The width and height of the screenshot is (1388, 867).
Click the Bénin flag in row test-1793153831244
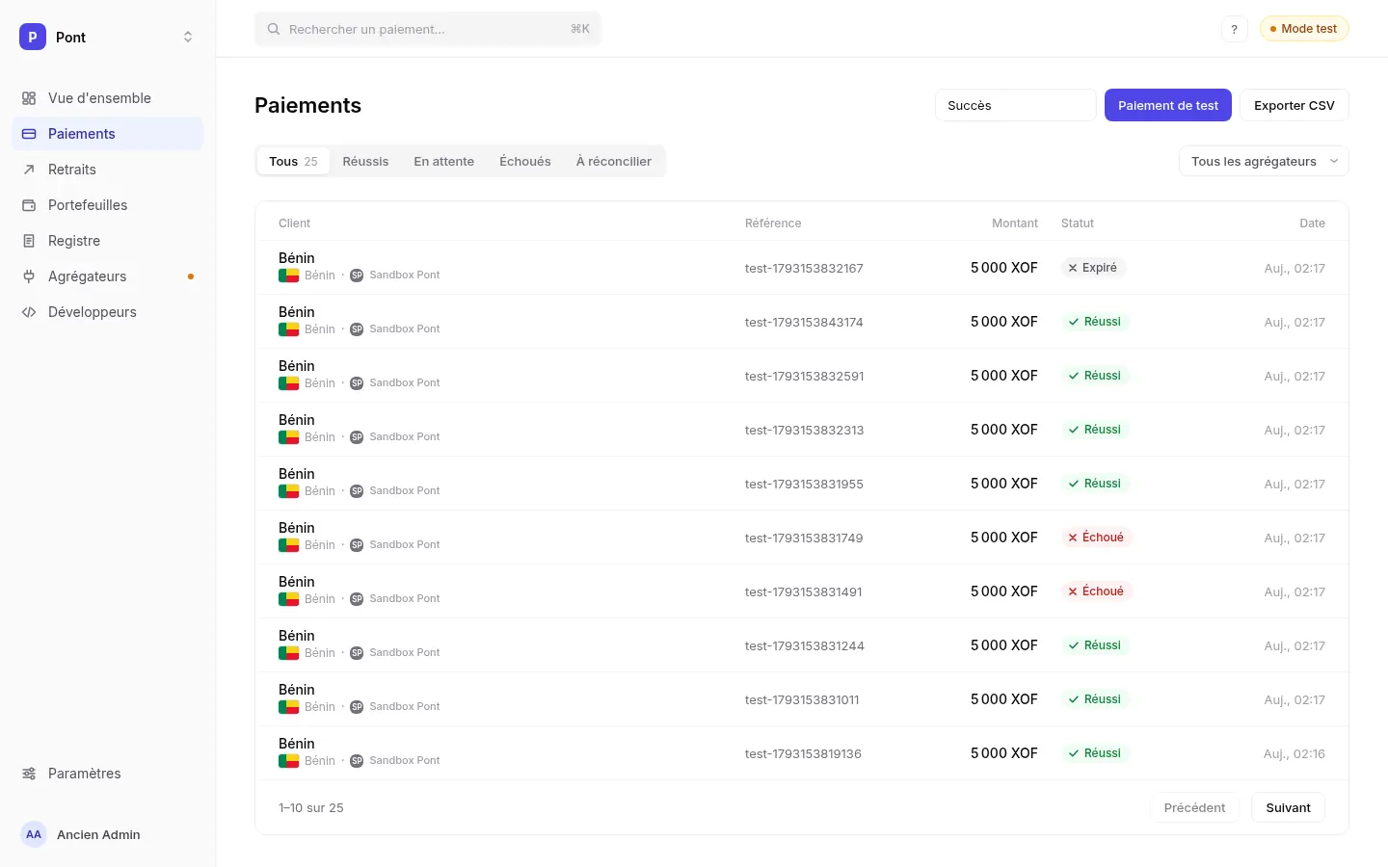288,653
